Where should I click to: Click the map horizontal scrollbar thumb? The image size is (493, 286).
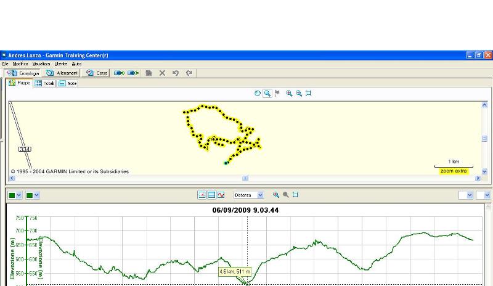pyautogui.click(x=245, y=178)
